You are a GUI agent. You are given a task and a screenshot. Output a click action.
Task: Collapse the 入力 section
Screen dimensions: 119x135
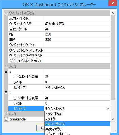point(6,66)
